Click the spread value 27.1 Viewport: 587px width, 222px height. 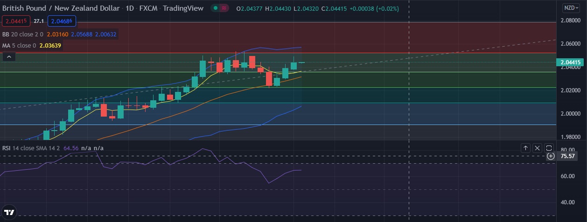tap(39, 21)
